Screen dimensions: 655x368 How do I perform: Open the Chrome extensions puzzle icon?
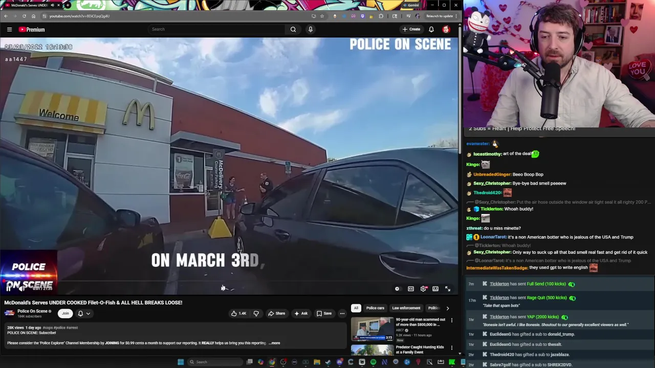pos(381,16)
